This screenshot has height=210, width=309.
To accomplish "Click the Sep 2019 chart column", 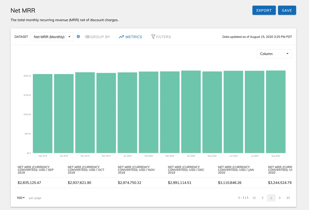I will coord(43,113).
